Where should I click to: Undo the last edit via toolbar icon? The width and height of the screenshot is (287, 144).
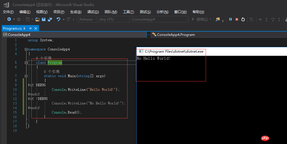(x=58, y=19)
